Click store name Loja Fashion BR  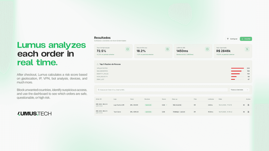pos(119,105)
